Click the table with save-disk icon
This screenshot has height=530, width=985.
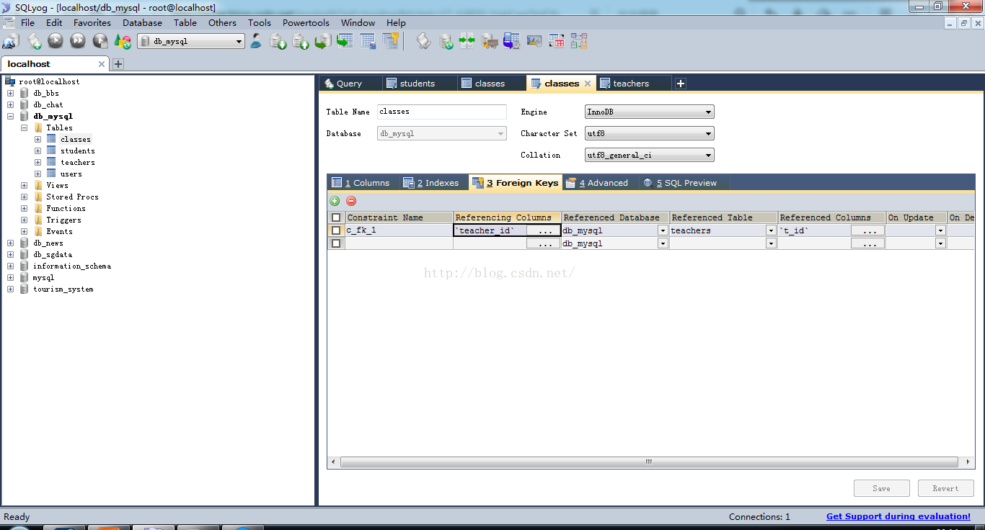click(368, 41)
